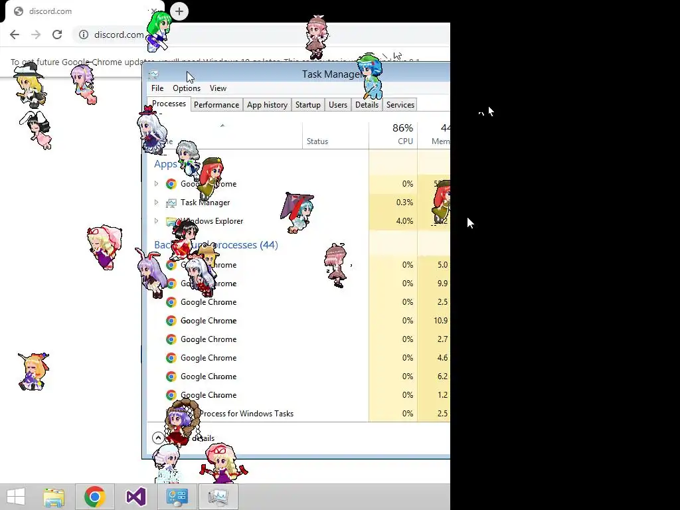Screen dimensions: 680x510
Task: Sort processes by the CPU column
Action: tap(393, 134)
